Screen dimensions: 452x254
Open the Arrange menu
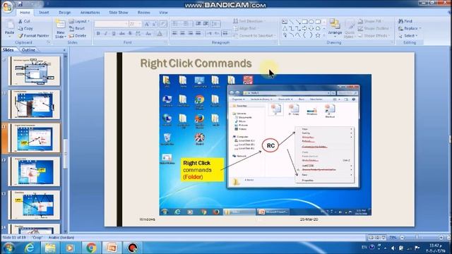coord(335,29)
